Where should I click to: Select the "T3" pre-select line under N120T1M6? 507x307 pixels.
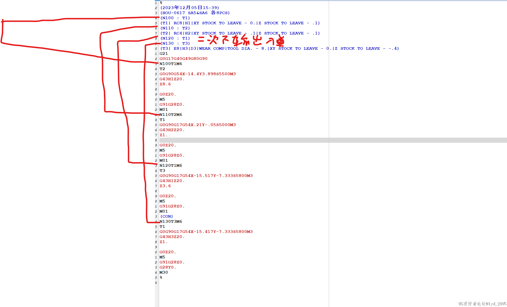click(162, 170)
